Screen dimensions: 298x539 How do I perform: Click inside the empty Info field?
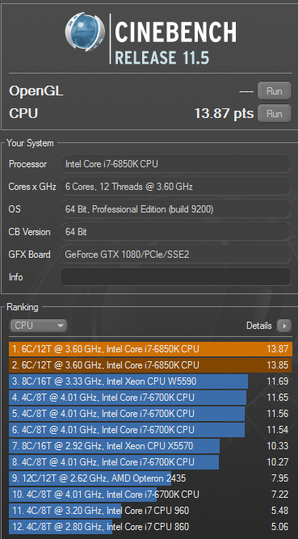(x=175, y=277)
